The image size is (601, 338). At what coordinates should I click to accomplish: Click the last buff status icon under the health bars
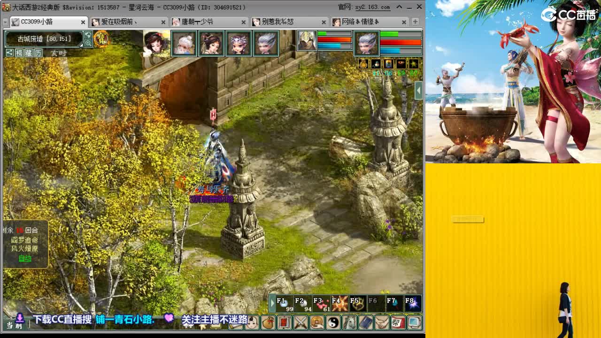pyautogui.click(x=413, y=64)
